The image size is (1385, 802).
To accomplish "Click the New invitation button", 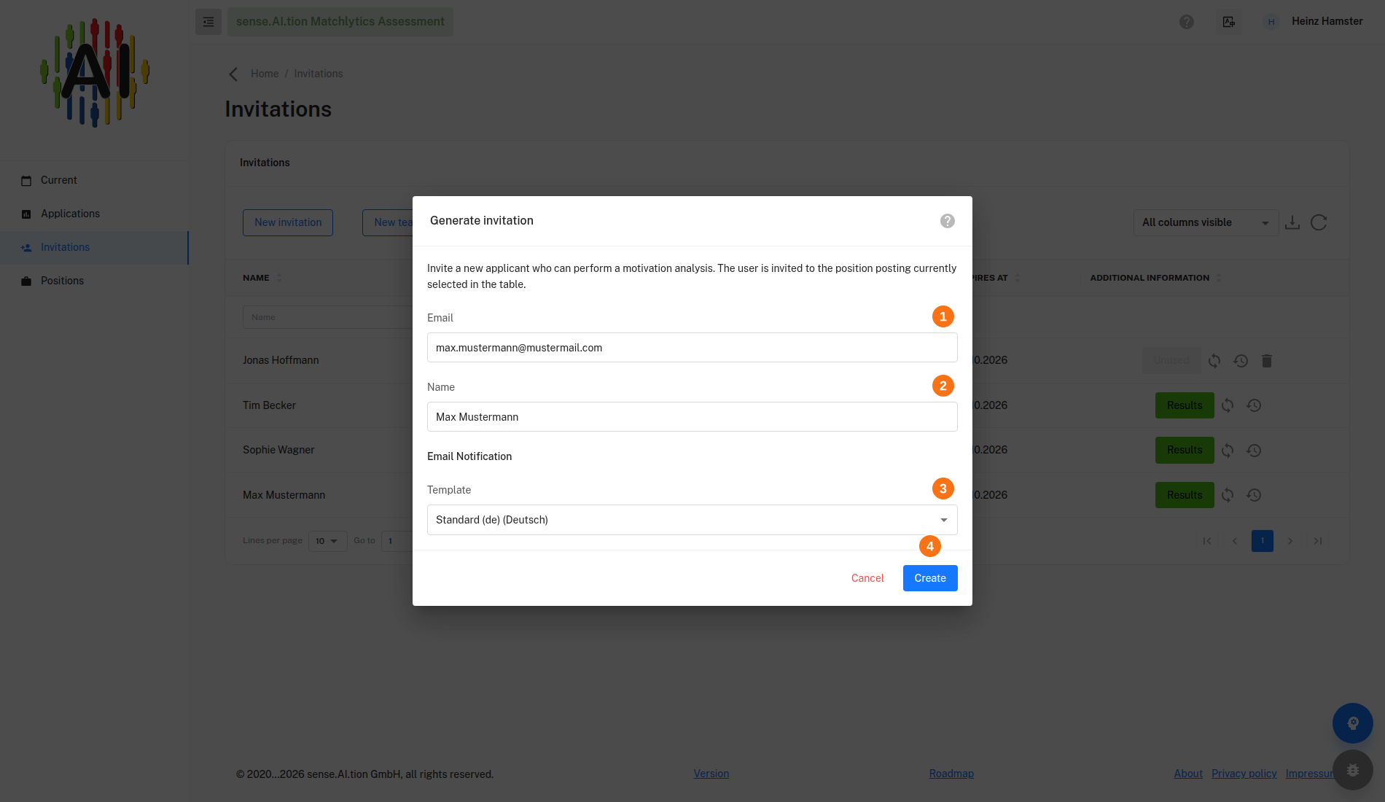I will coord(288,222).
